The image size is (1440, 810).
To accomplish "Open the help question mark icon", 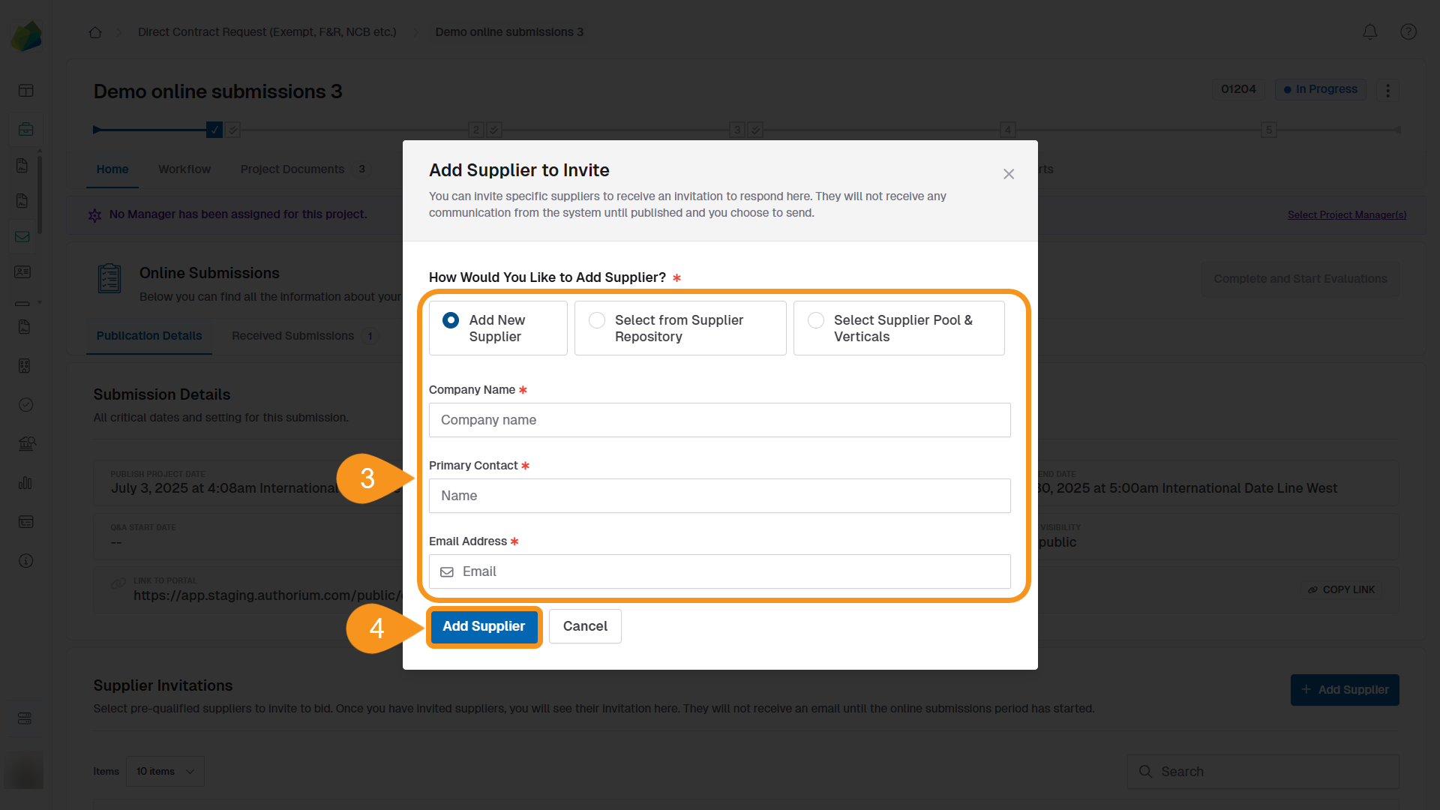I will [1408, 32].
